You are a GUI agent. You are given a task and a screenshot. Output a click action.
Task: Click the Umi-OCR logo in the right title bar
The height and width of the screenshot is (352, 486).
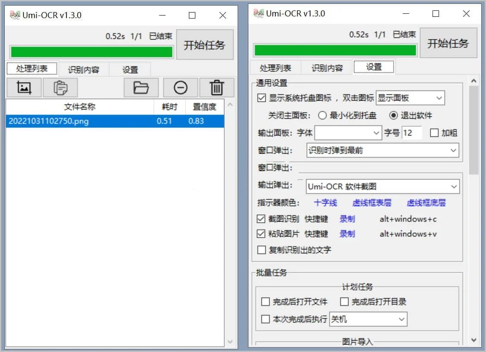pyautogui.click(x=258, y=13)
